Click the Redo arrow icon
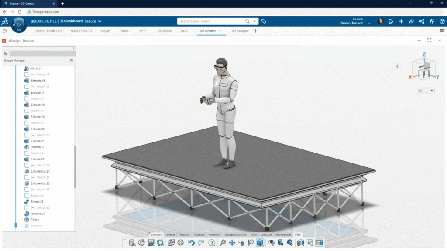The image size is (447, 251). (x=201, y=243)
